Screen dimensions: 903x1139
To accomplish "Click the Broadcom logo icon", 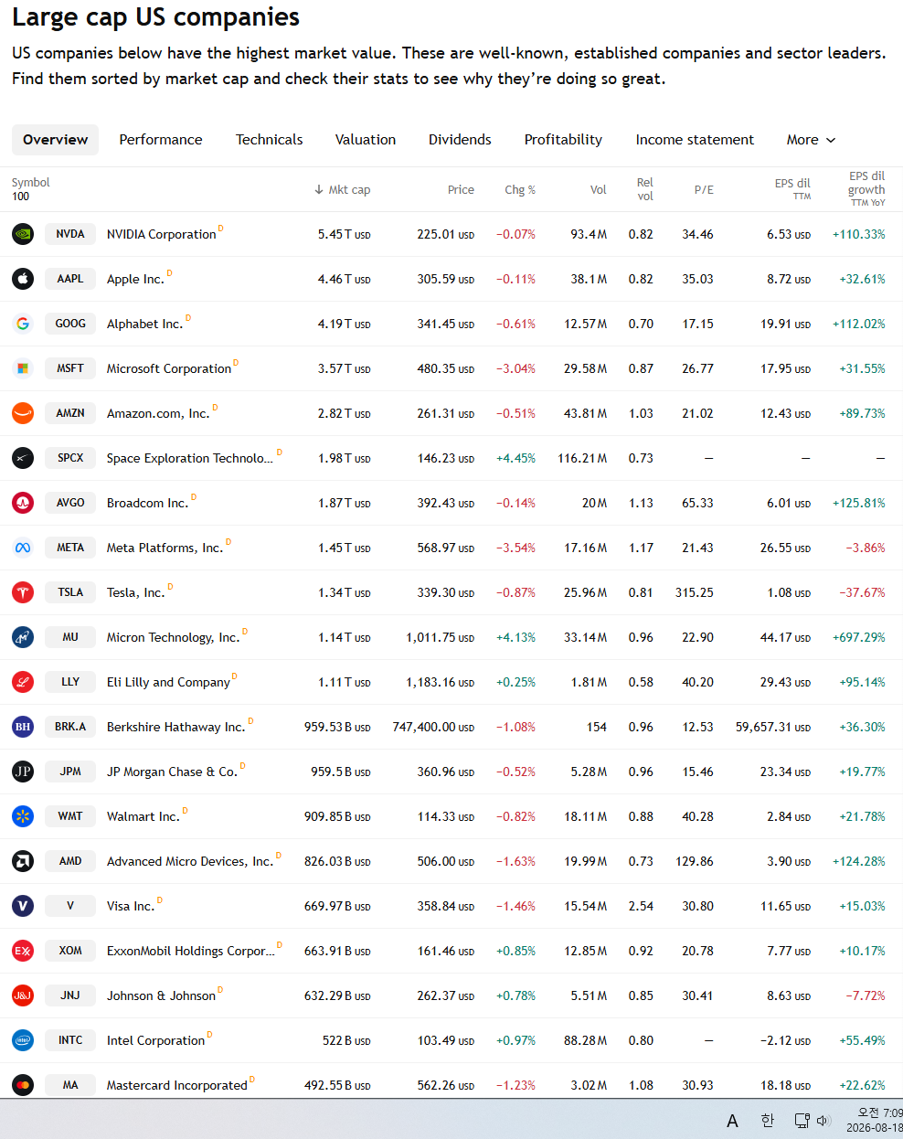I will pos(23,503).
